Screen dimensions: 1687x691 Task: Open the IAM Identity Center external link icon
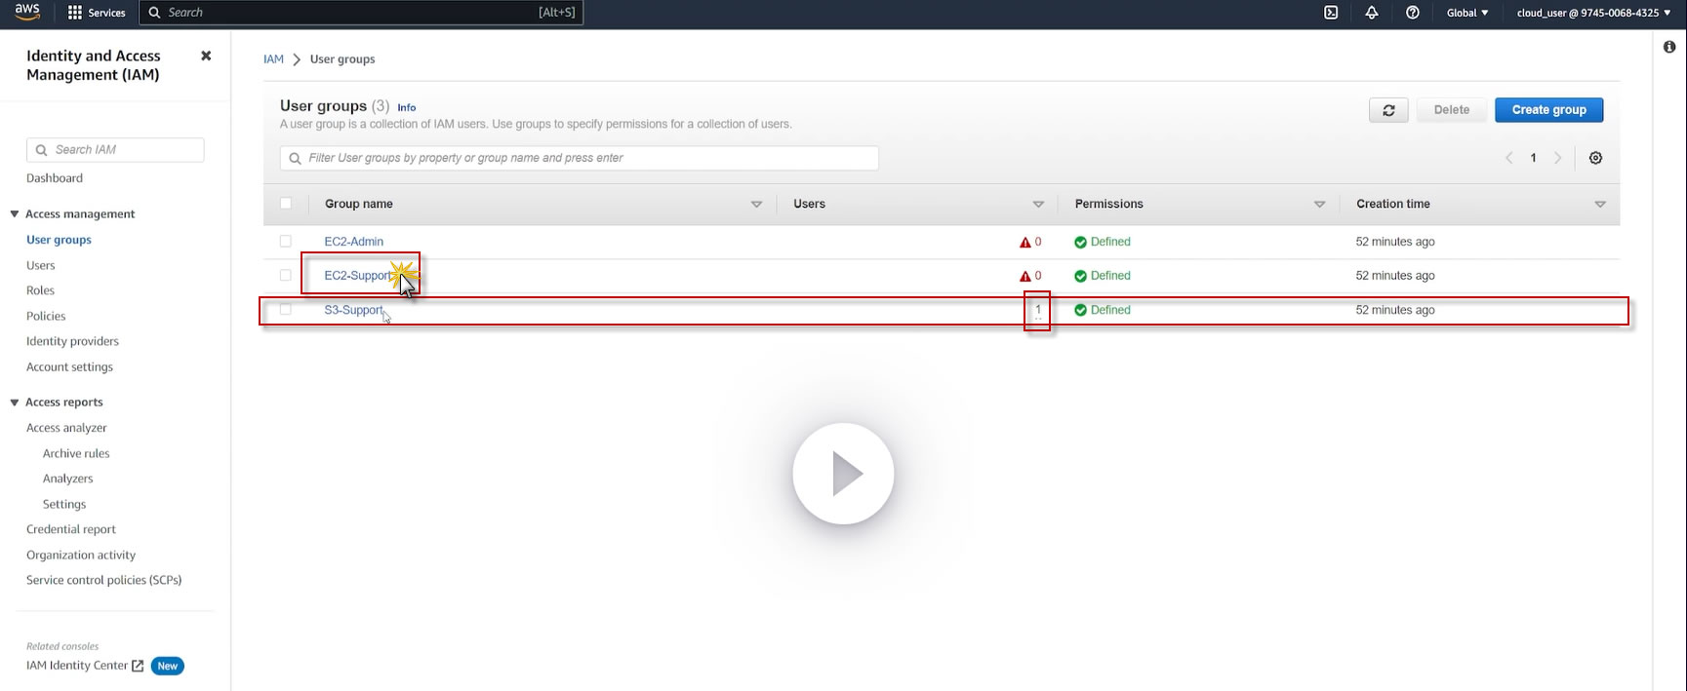point(138,666)
